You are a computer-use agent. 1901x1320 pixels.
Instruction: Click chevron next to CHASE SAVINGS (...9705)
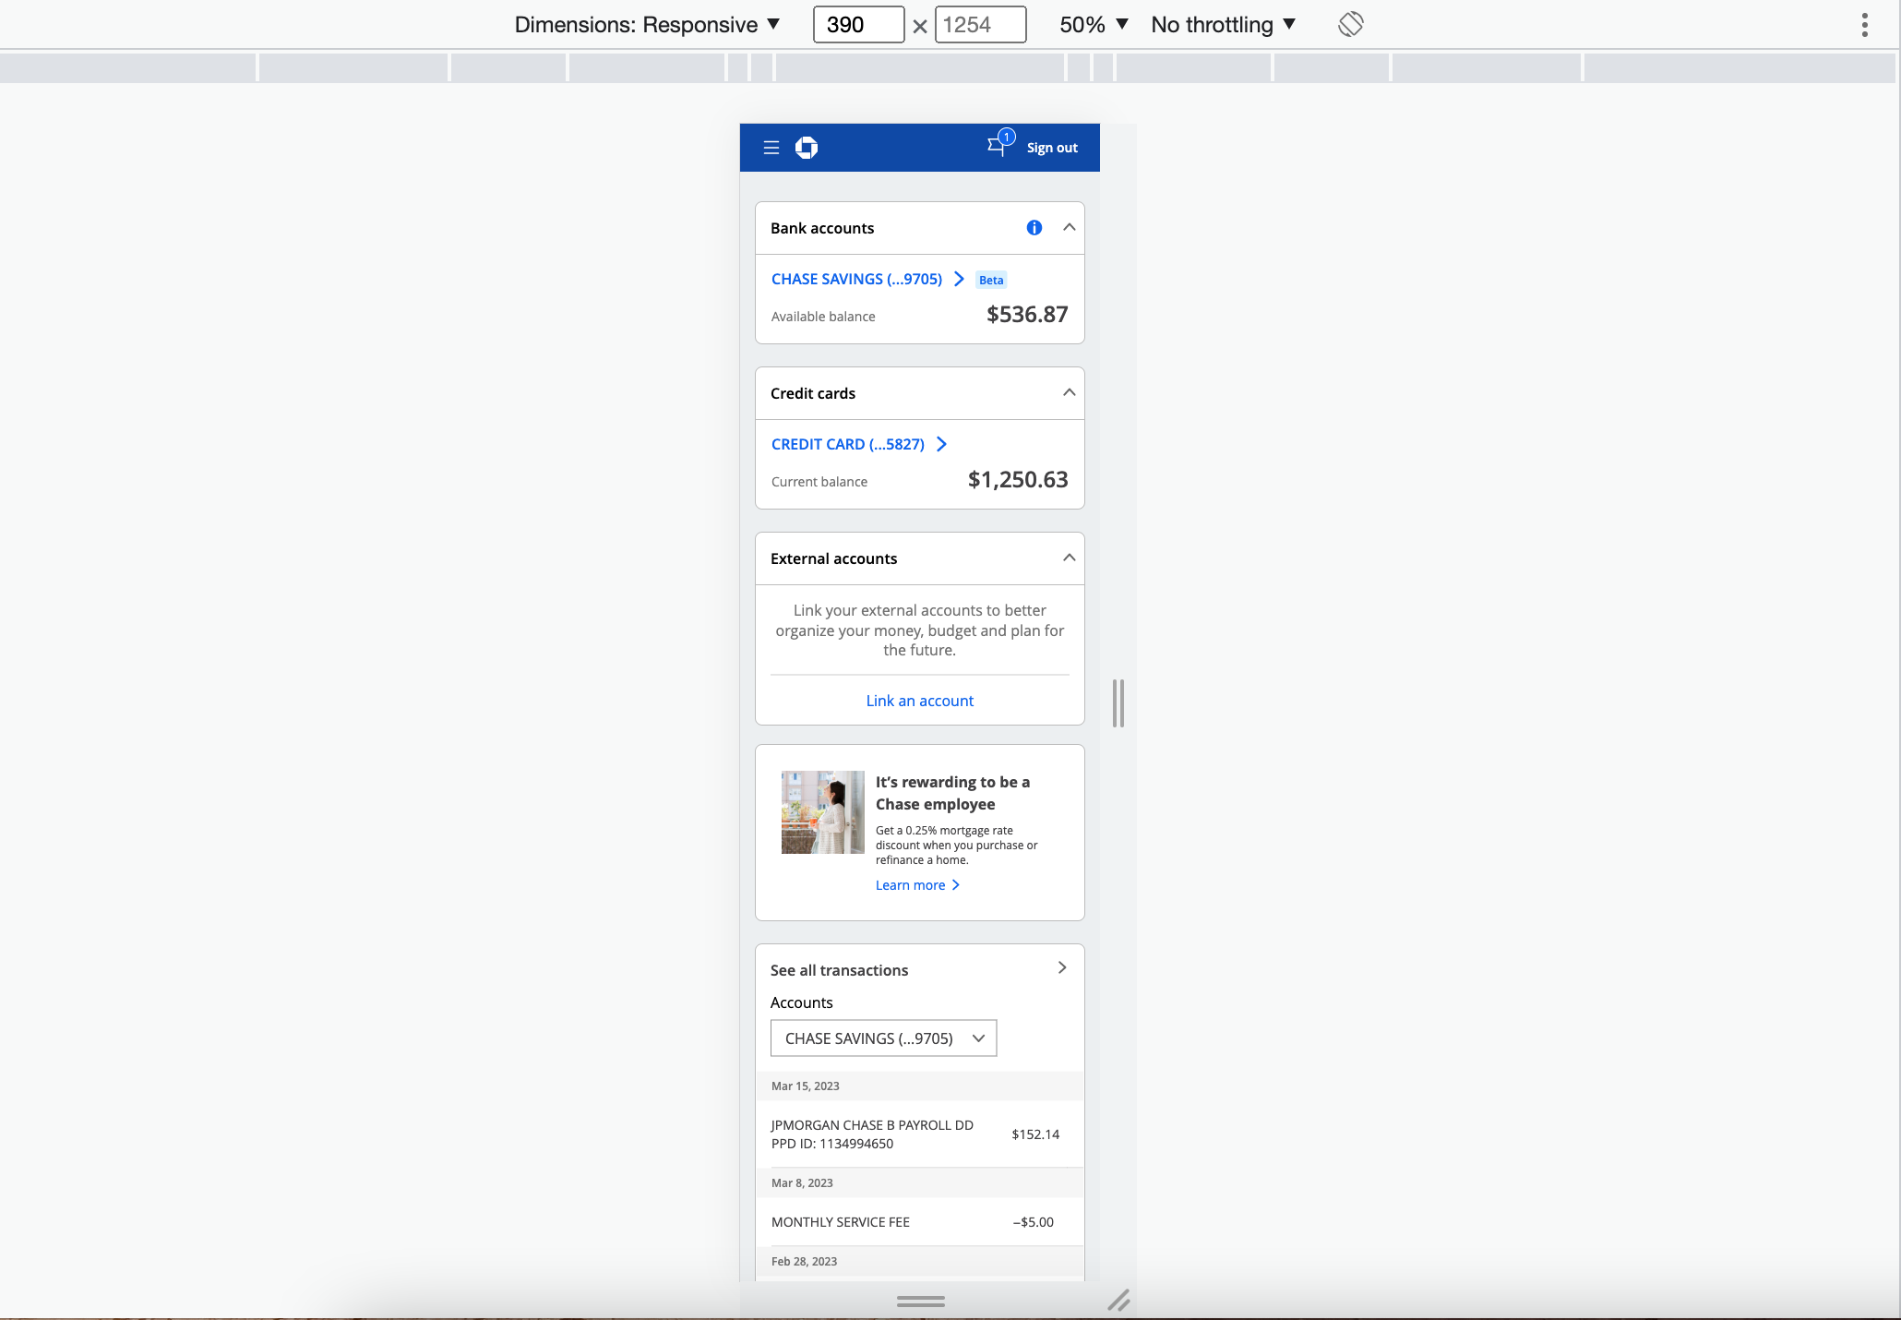pos(959,279)
